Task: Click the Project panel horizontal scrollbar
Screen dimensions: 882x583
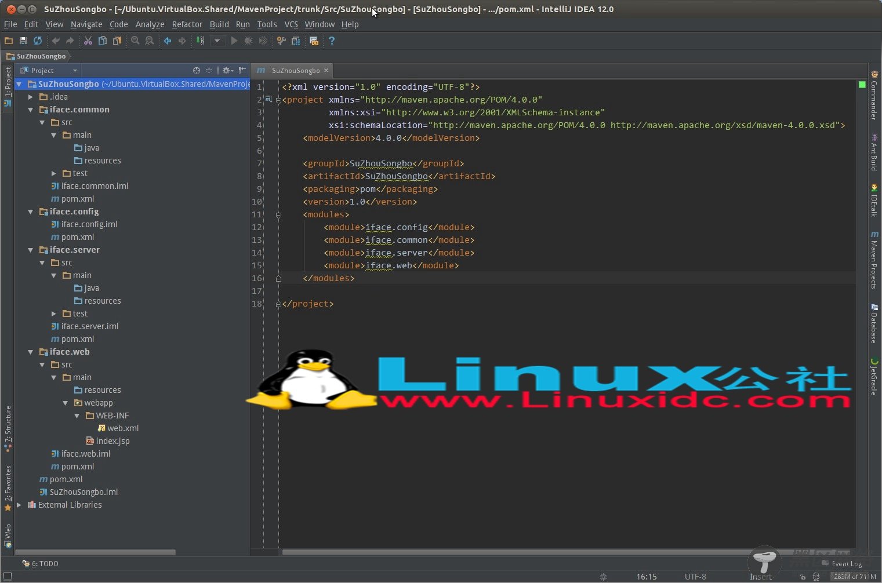Action: 96,552
